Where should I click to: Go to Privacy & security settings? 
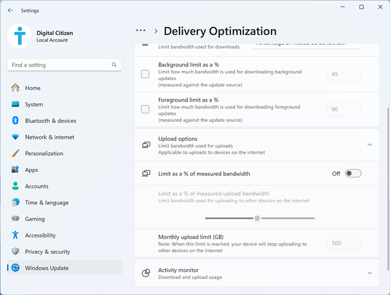[64, 252]
